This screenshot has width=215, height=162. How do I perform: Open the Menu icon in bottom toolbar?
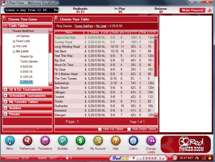(x=10, y=141)
